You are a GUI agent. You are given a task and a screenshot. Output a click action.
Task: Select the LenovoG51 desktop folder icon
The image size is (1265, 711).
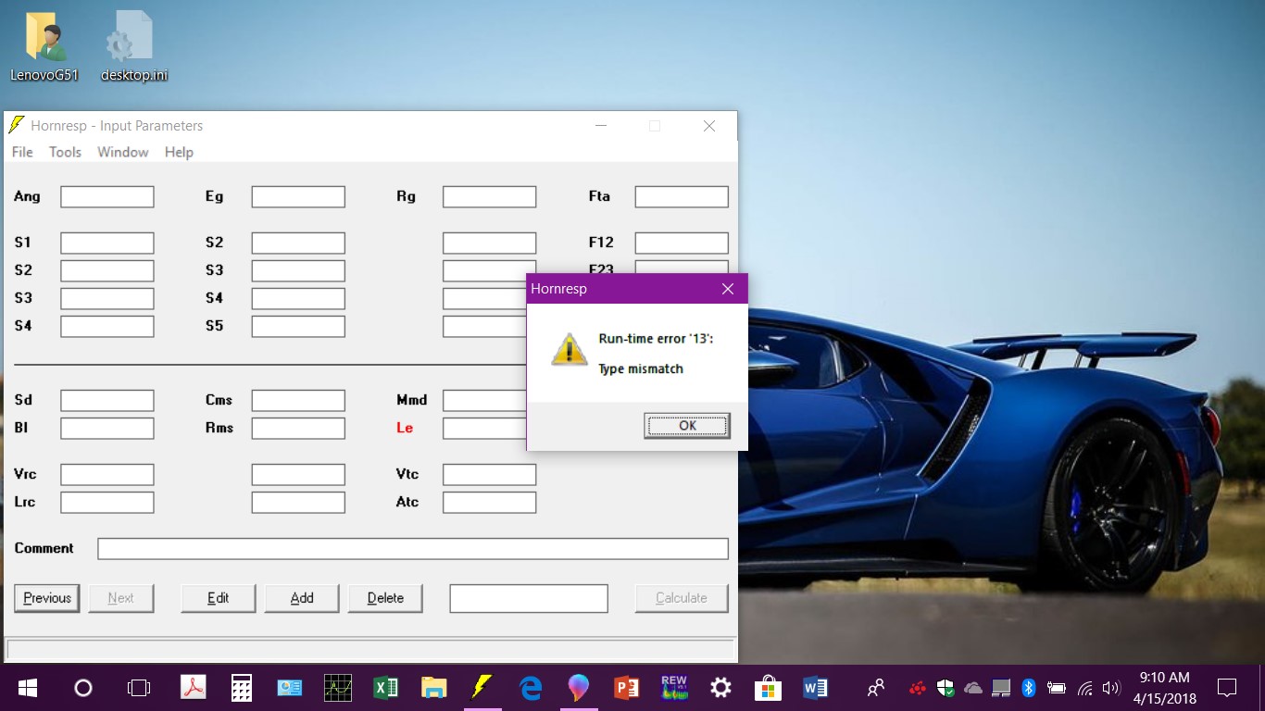point(44,46)
